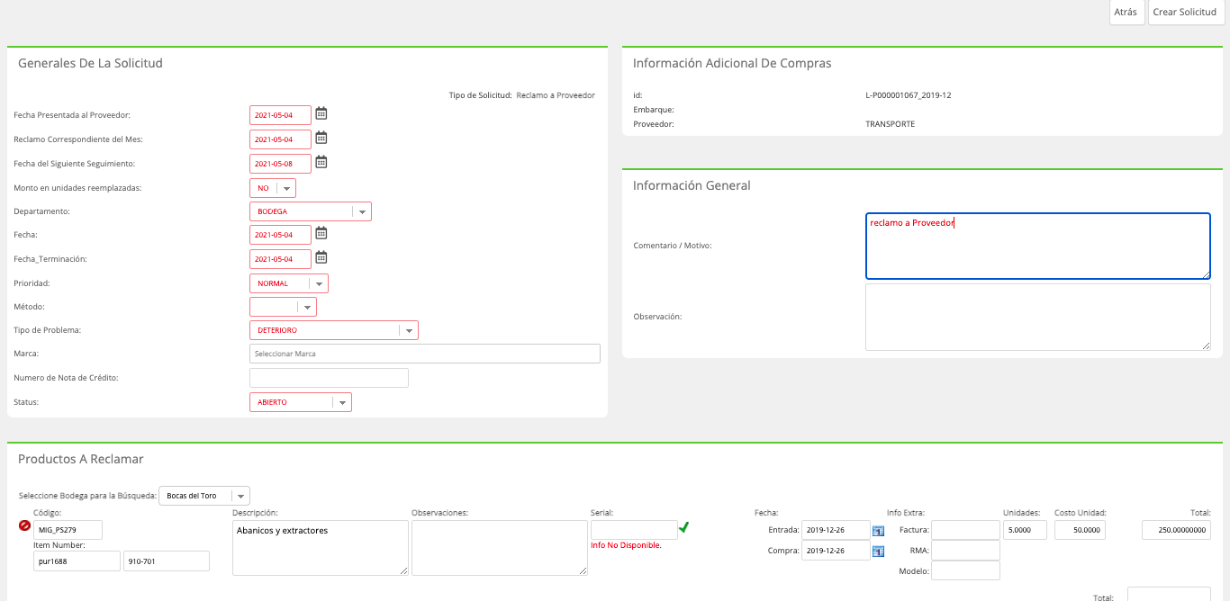Click the Info No Disponible message

pyautogui.click(x=626, y=545)
